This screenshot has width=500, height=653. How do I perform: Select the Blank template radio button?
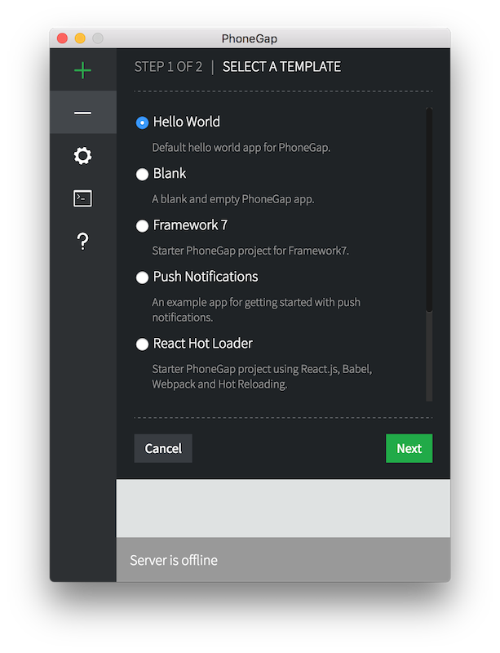point(142,174)
